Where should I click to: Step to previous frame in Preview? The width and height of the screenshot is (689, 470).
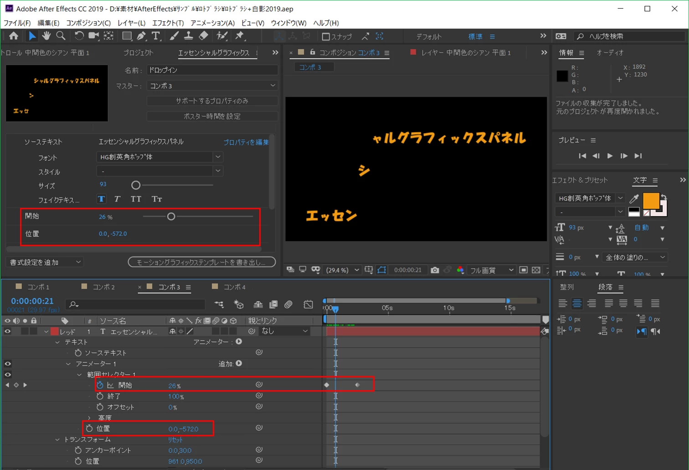596,156
